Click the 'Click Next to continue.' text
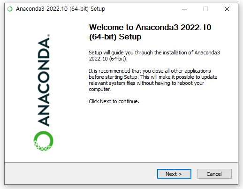This screenshot has height=189, width=243. point(114,101)
